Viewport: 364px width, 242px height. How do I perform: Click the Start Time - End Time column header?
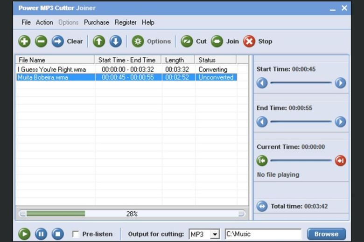(127, 60)
